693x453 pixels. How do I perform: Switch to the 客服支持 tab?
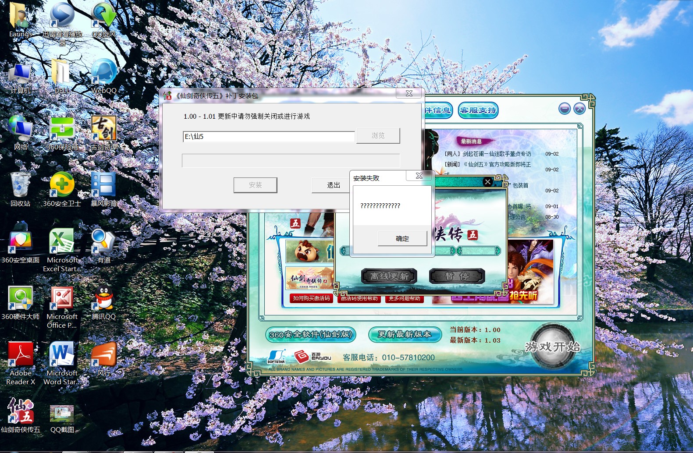click(x=478, y=110)
